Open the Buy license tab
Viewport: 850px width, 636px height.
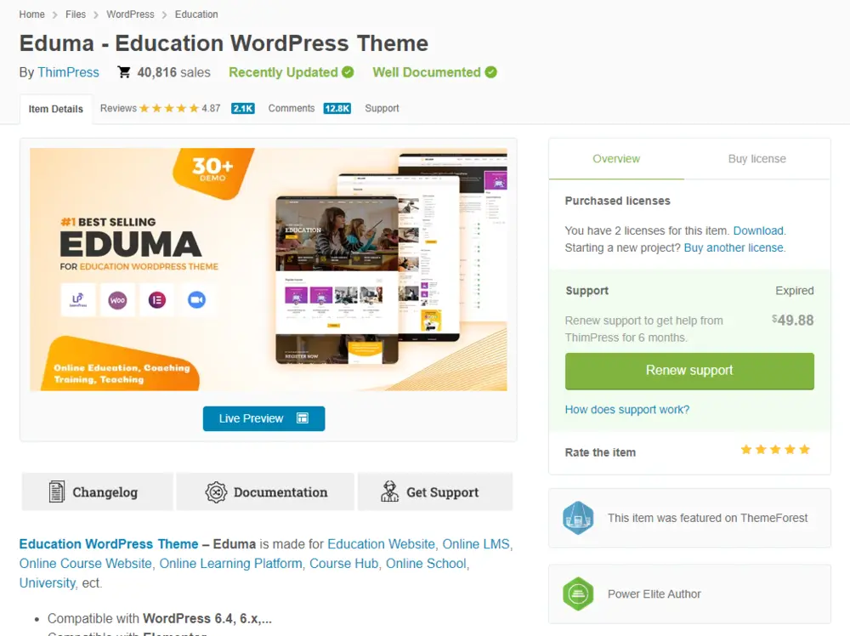(756, 158)
